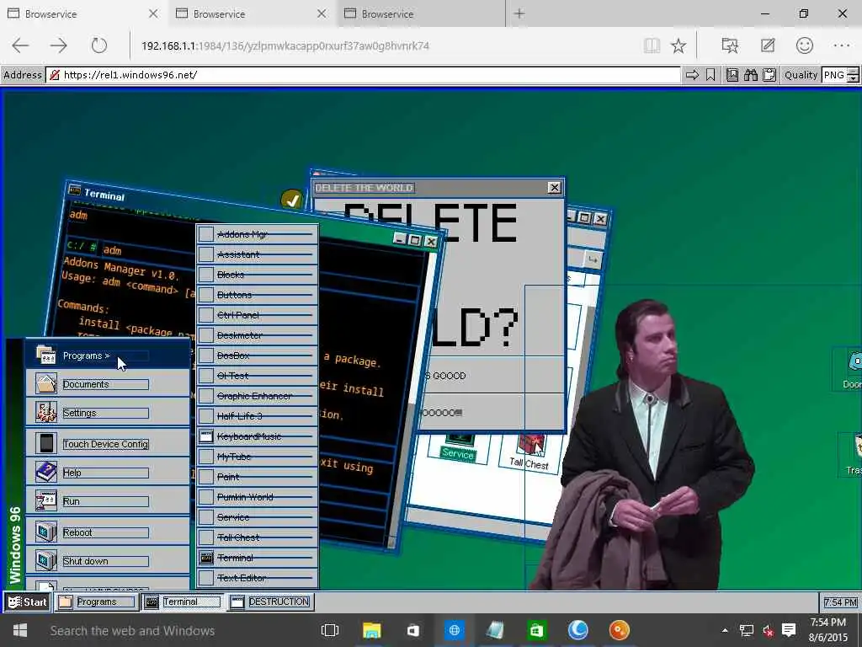Launch Addons Mgr from Programs list
Image resolution: width=862 pixels, height=647 pixels.
pos(258,234)
